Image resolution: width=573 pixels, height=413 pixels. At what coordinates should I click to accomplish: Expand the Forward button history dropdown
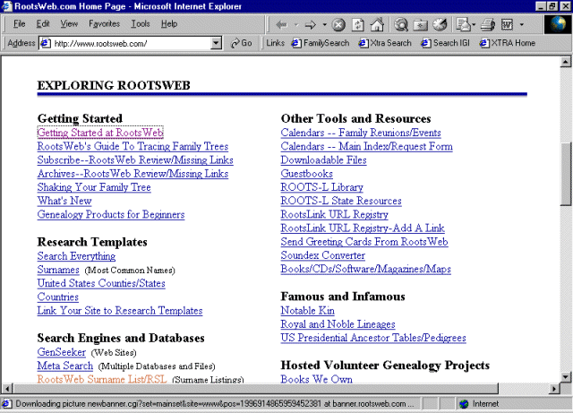(x=324, y=24)
